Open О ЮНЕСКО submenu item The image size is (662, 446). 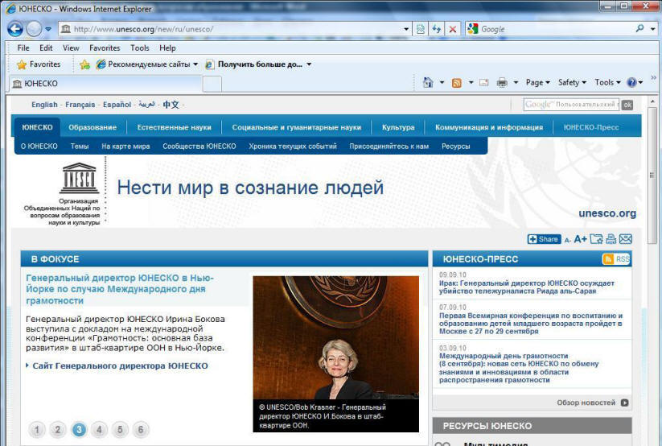point(39,147)
